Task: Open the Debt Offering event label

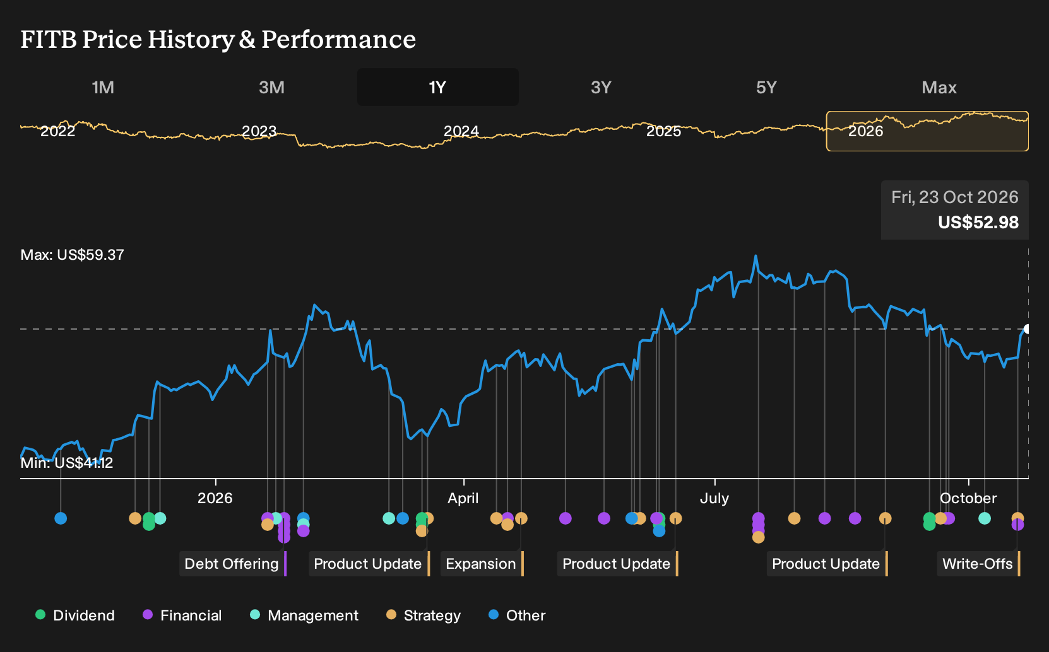Action: click(233, 564)
